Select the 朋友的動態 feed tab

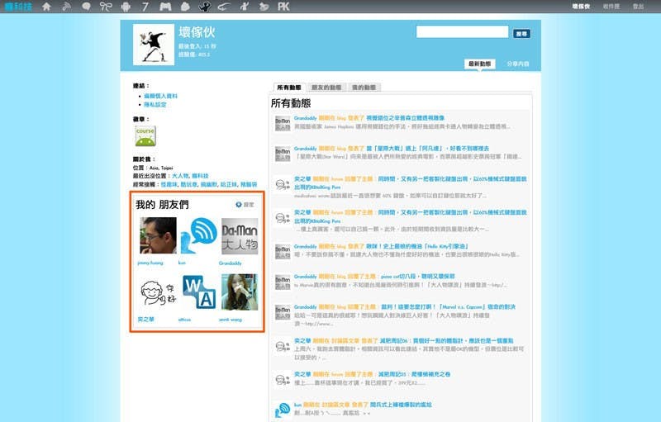326,88
